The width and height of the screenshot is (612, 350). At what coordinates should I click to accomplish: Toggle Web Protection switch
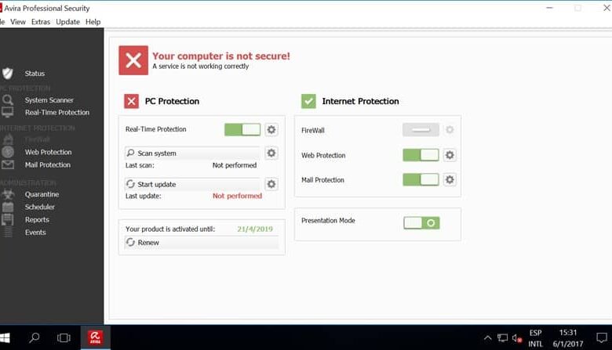click(x=421, y=155)
